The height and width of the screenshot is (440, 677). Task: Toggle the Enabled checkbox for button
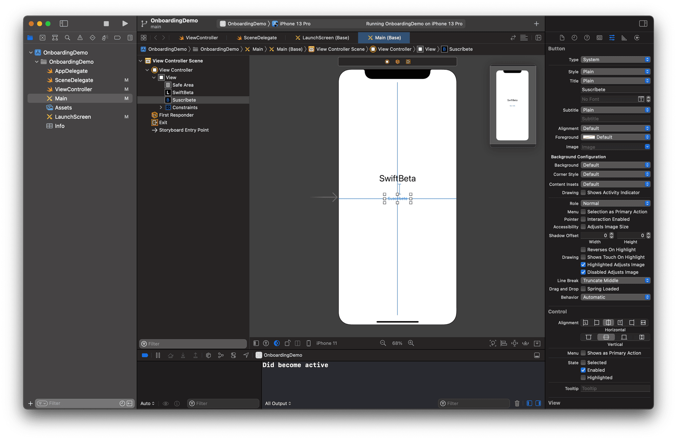tap(584, 371)
